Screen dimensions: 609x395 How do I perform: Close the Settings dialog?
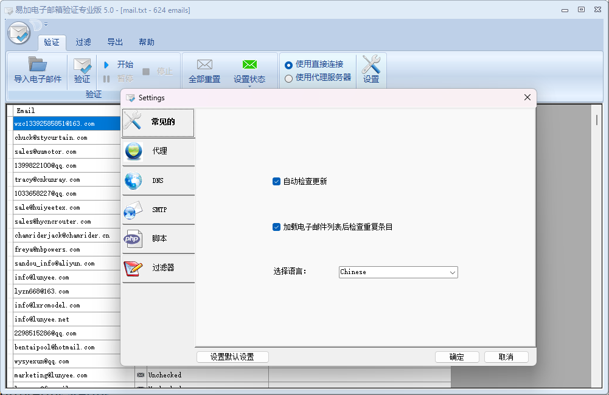(527, 97)
